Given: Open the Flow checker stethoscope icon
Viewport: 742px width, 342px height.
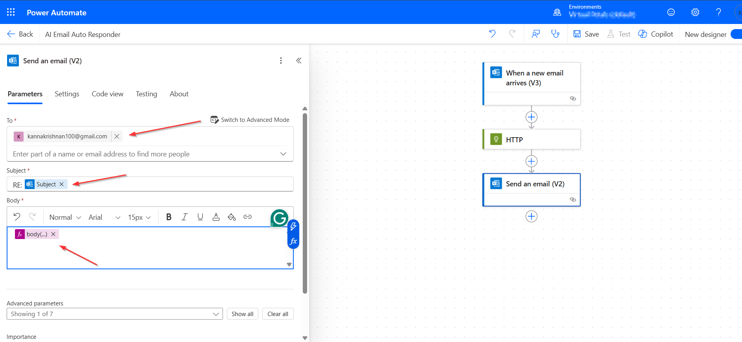Looking at the screenshot, I should coord(555,34).
